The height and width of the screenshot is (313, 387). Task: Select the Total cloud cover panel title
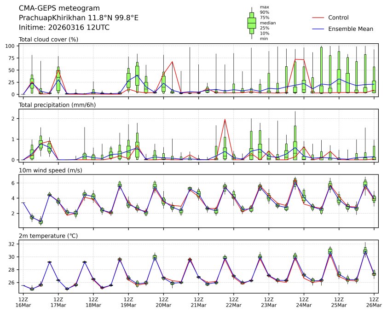(48, 39)
